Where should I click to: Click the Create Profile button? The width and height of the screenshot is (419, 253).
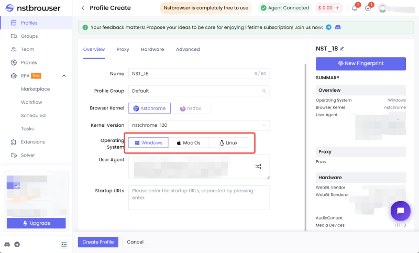pyautogui.click(x=98, y=242)
